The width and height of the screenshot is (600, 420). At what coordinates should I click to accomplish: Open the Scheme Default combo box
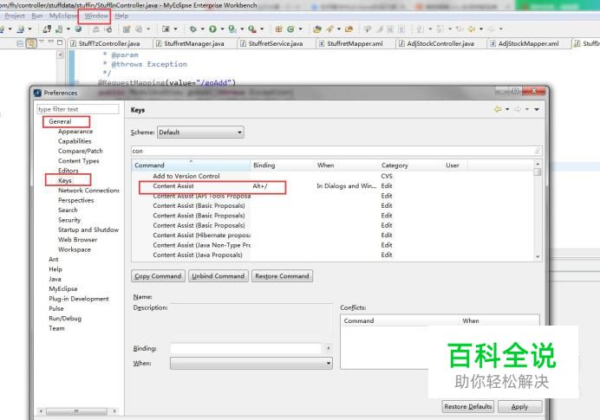[x=200, y=132]
